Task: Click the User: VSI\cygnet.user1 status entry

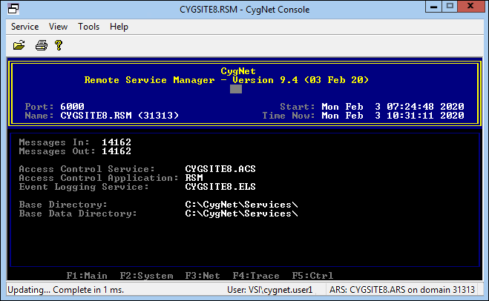Action: click(270, 290)
